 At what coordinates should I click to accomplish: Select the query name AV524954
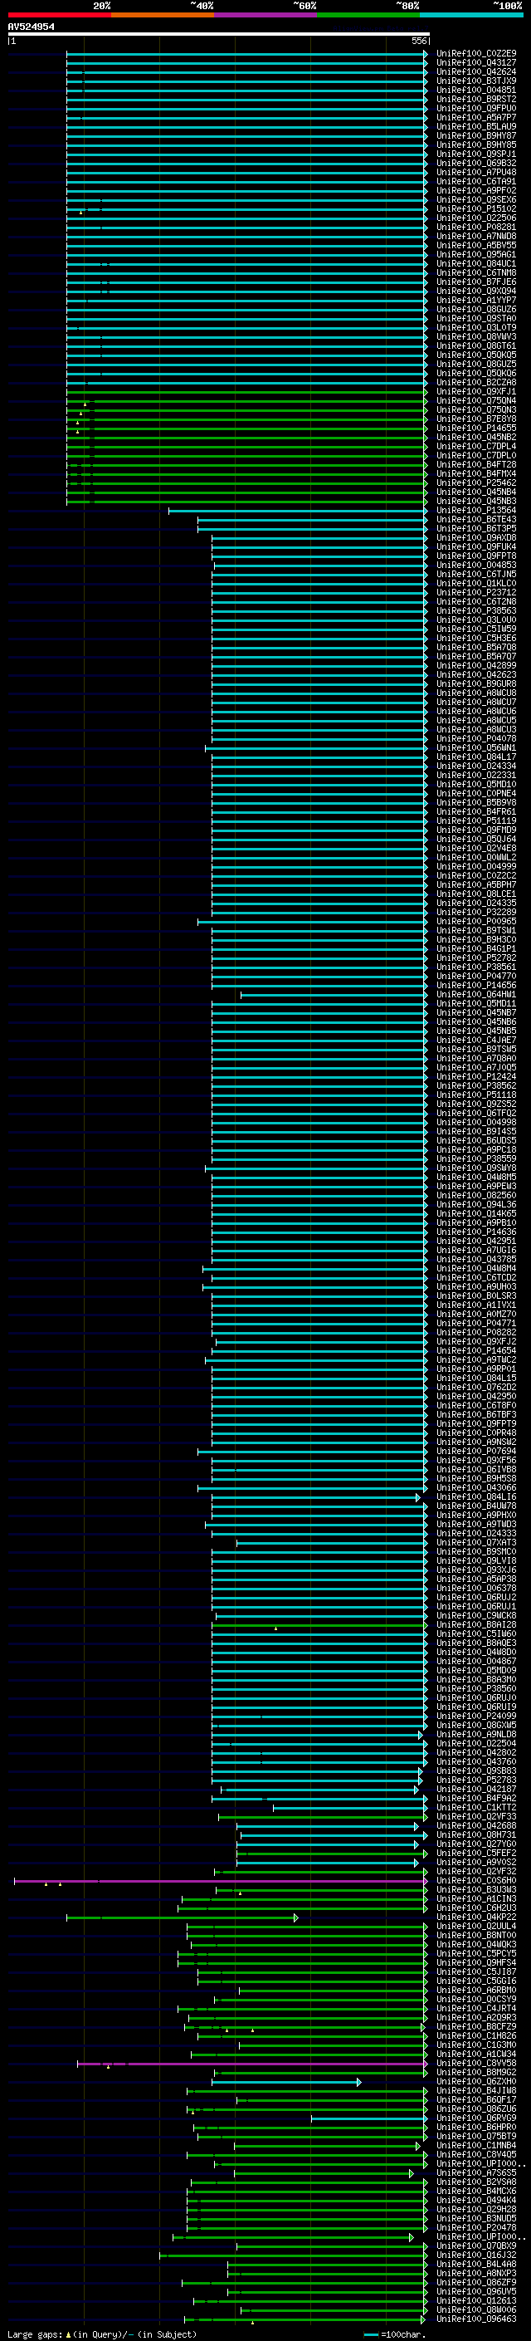point(31,27)
